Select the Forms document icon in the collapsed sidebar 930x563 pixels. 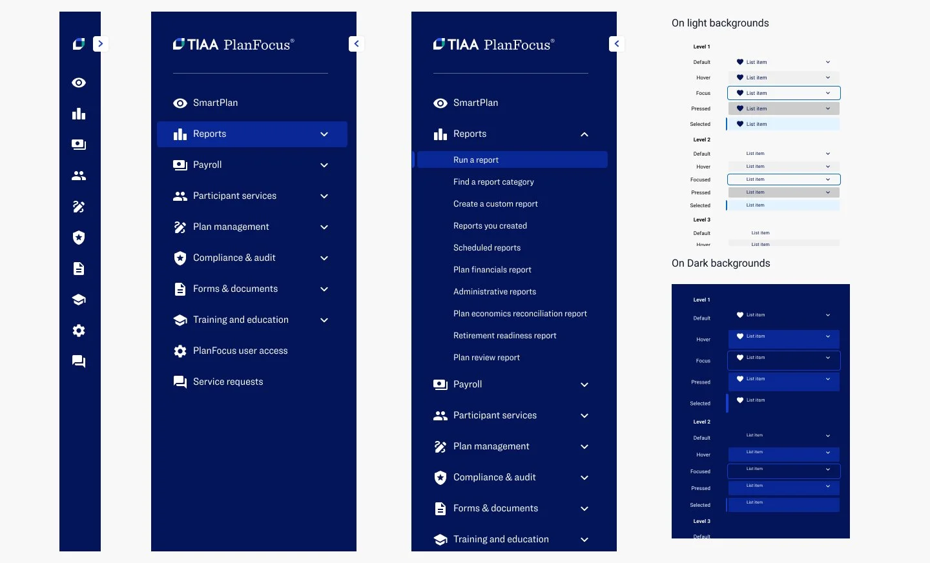coord(79,269)
